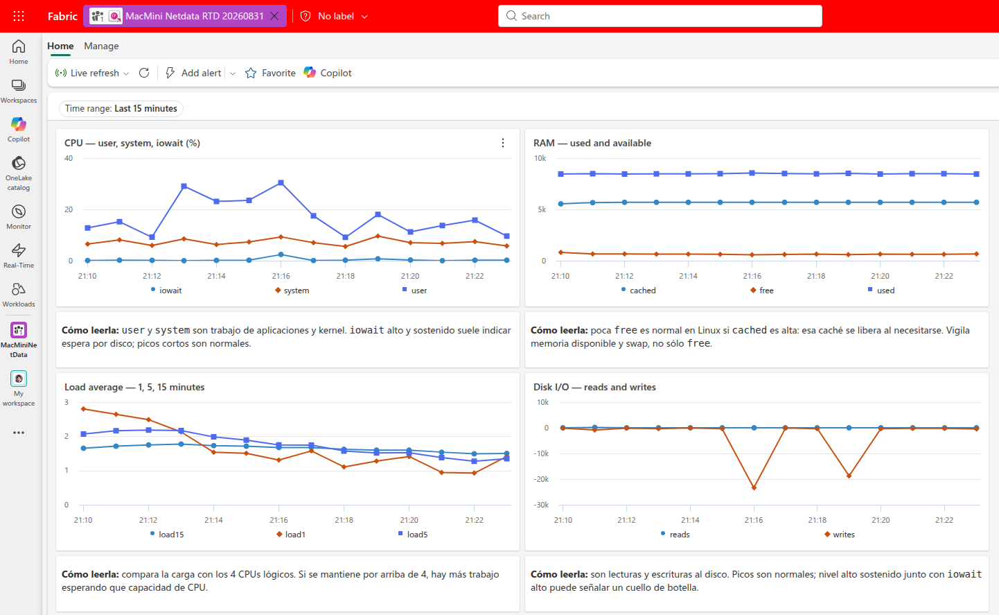
Task: Toggle load15 series in Load legend
Action: pyautogui.click(x=167, y=535)
